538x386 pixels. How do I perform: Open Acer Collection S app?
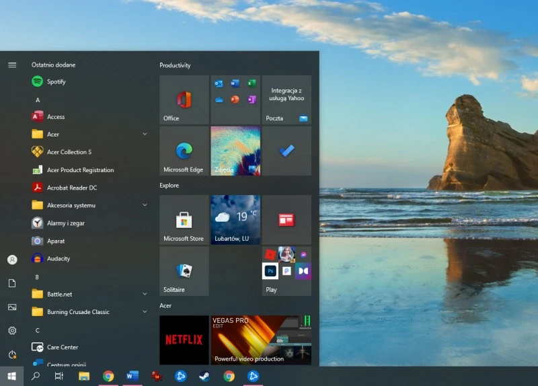coord(89,152)
